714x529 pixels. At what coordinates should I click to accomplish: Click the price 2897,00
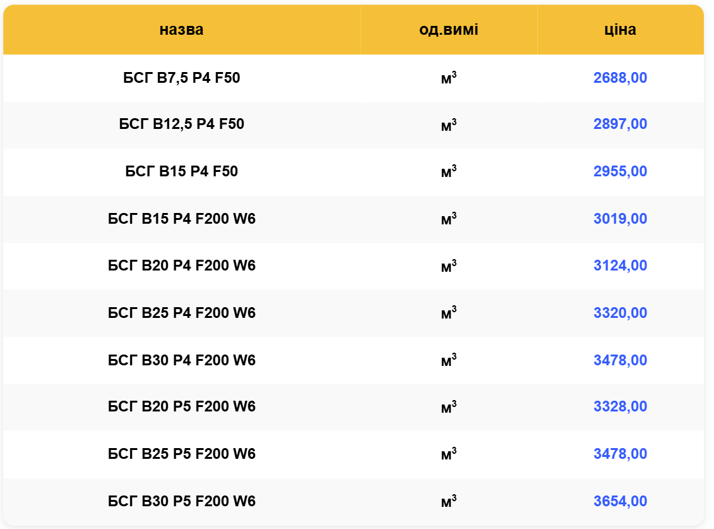click(620, 124)
